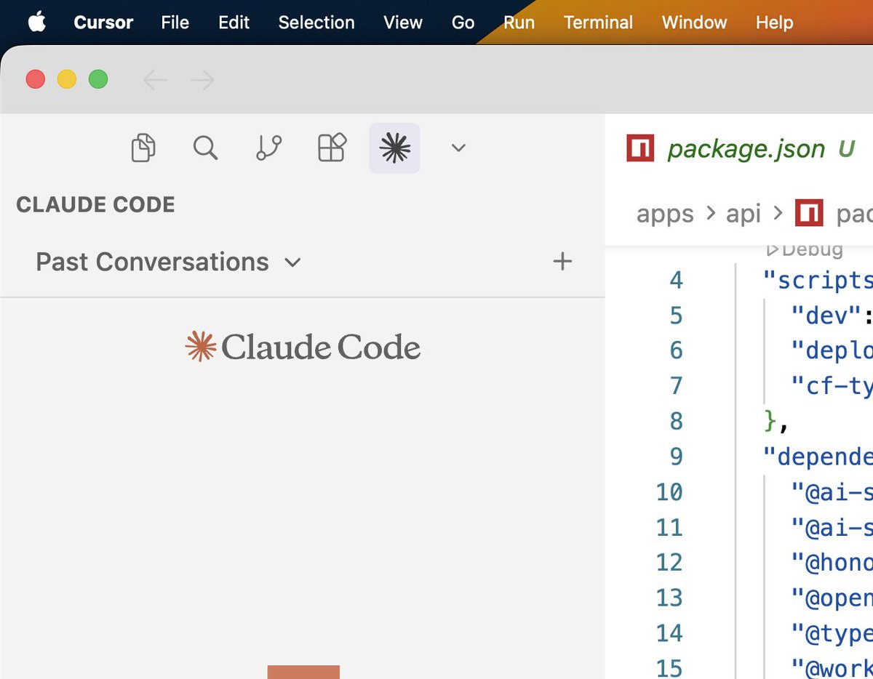Go back with the left arrow

point(155,80)
